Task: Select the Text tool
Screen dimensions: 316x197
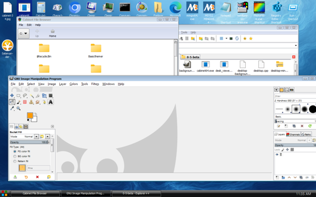Action: (x=50, y=102)
